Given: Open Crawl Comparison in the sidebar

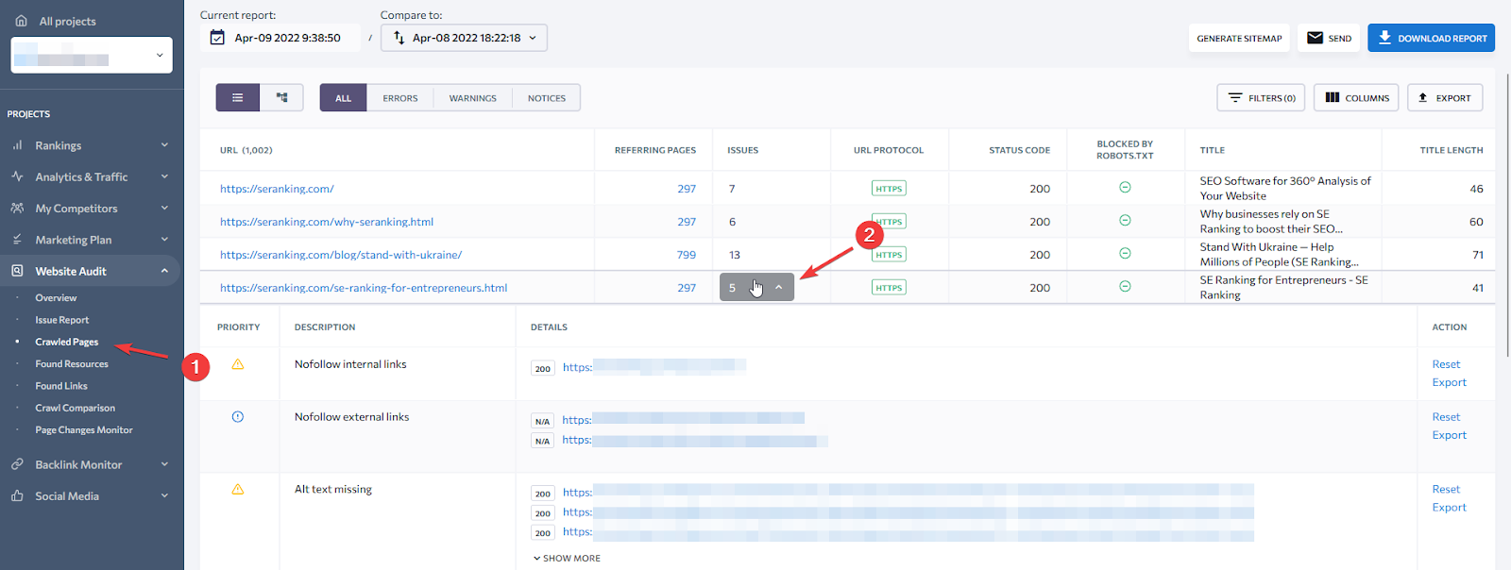Looking at the screenshot, I should click(76, 408).
